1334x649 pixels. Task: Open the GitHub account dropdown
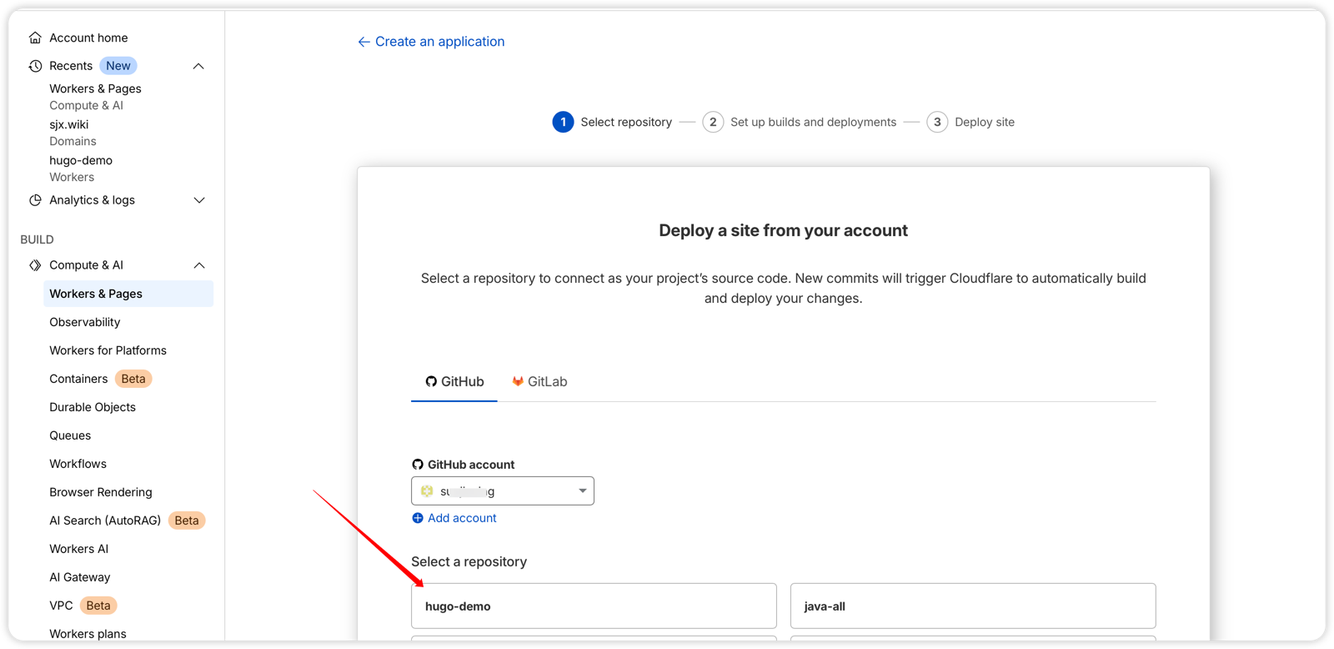pos(502,491)
